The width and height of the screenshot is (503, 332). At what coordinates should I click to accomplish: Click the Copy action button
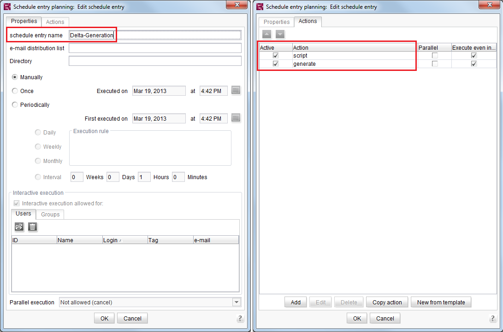click(387, 302)
